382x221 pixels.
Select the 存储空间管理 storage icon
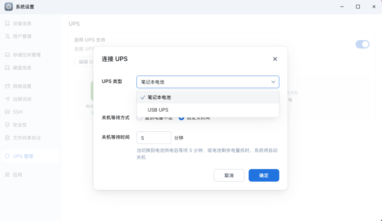pos(7,55)
